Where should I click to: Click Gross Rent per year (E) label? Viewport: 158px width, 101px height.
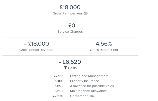tap(70, 13)
